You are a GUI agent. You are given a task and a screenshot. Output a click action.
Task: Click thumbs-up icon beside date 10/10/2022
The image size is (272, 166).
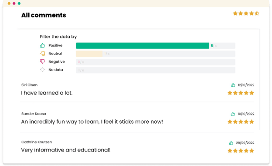tap(233, 114)
